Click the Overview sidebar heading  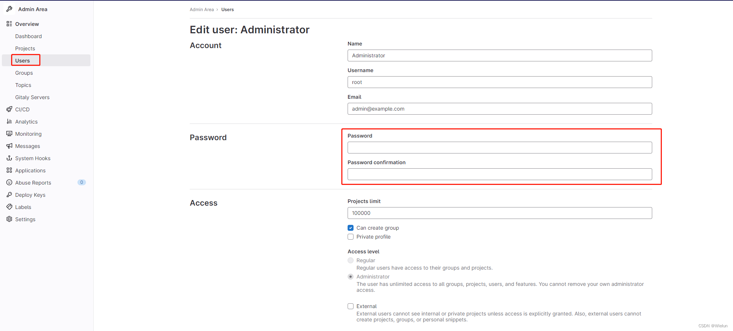(27, 24)
